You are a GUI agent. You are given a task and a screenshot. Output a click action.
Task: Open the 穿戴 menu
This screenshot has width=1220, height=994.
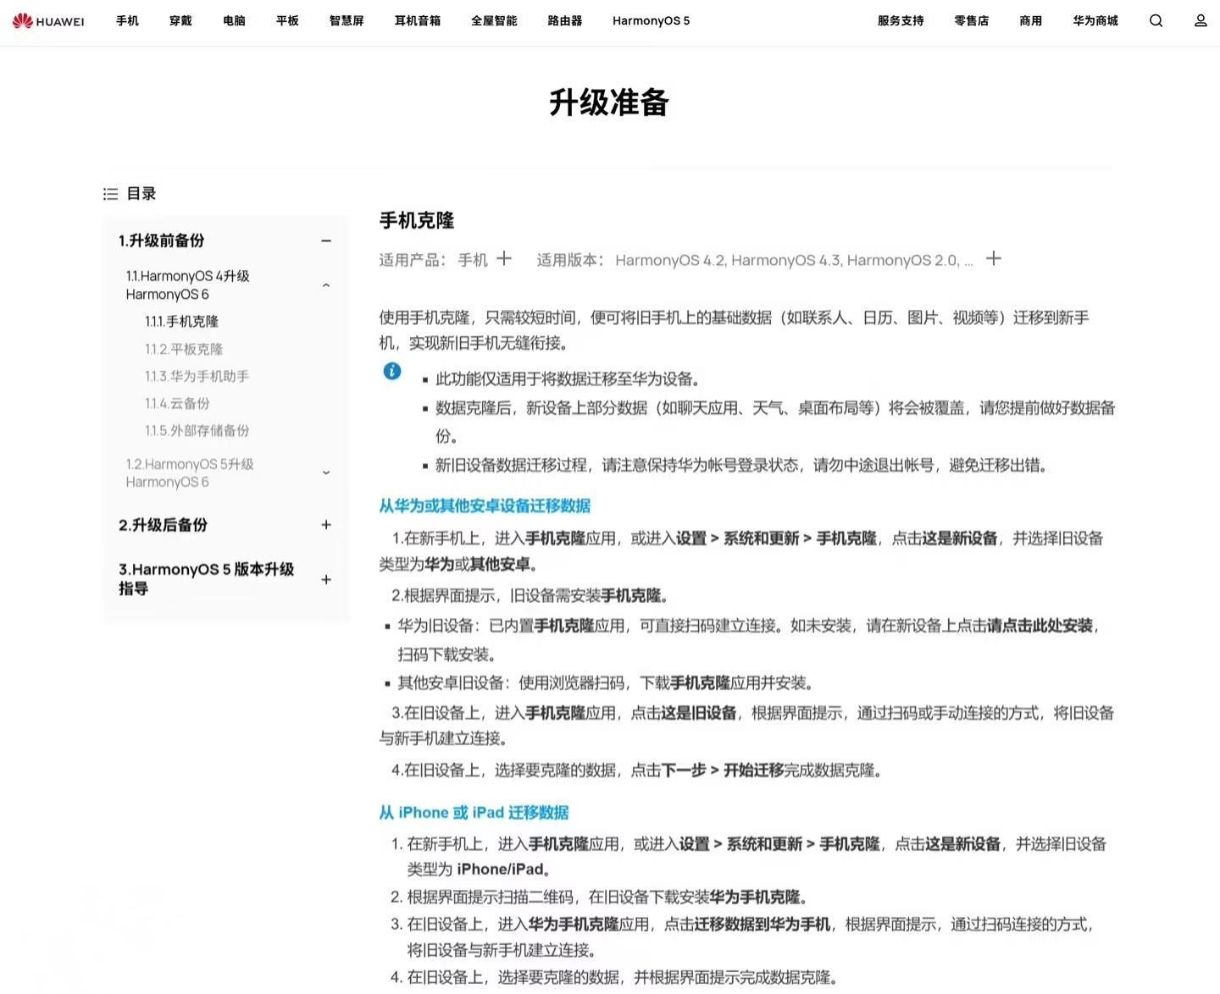click(x=180, y=21)
